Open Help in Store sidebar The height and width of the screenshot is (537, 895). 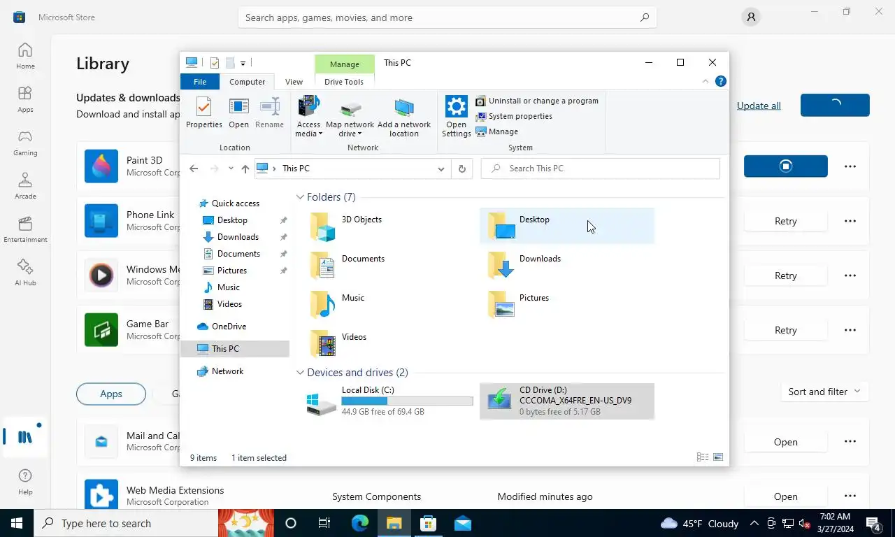pyautogui.click(x=25, y=482)
